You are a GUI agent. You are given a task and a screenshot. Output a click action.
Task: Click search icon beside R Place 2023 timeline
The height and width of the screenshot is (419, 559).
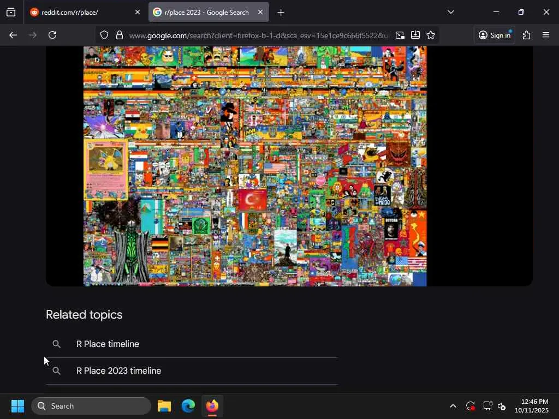tap(56, 370)
